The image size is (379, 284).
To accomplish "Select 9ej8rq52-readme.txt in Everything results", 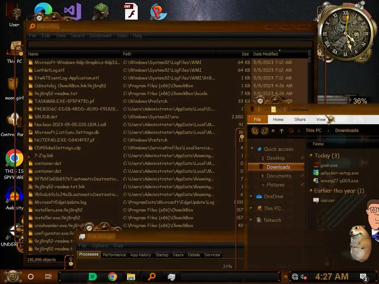I will pos(56,94).
